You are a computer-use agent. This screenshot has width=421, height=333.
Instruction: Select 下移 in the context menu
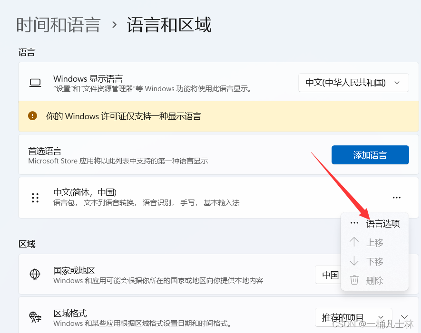coord(374,261)
